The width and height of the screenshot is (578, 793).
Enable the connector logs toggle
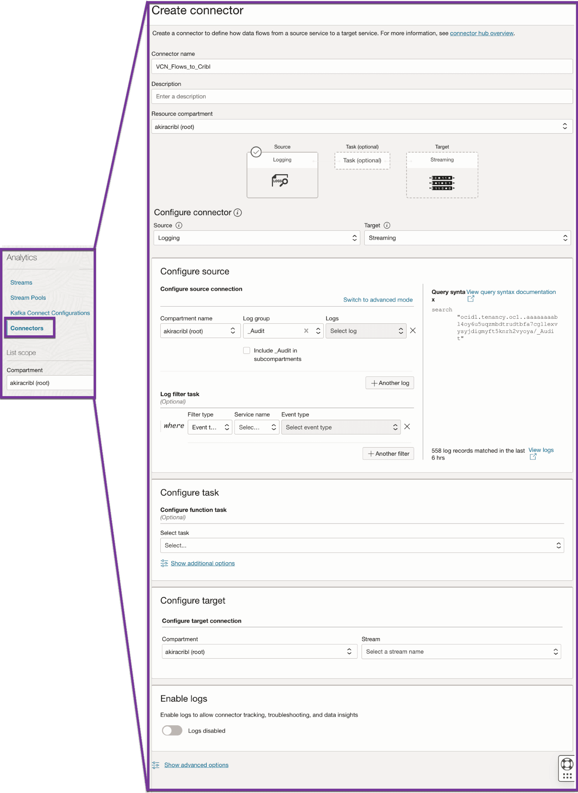(172, 731)
